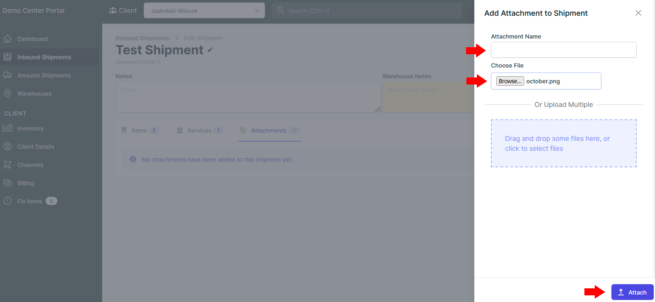Click the Dashboard home icon
The width and height of the screenshot is (655, 302).
click(7, 39)
